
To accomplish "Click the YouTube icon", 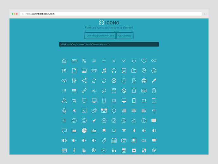I will [104, 150].
